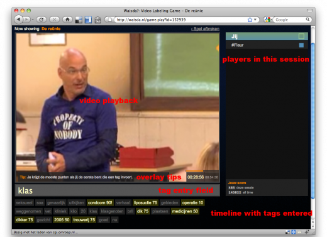Screen dimensions: 327x237
Task: Click the status bar envelope icon
Action: pos(299,232)
